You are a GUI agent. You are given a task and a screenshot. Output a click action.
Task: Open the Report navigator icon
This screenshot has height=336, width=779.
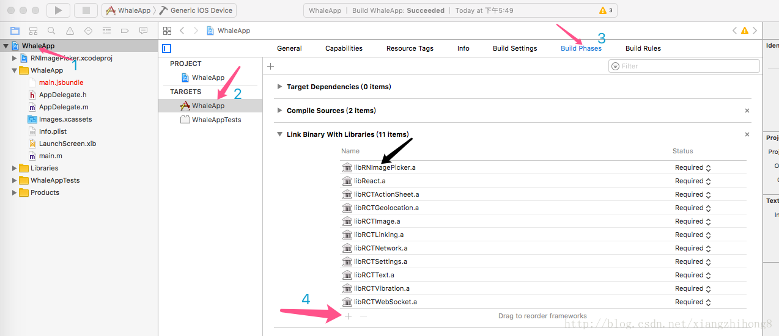pyautogui.click(x=143, y=31)
